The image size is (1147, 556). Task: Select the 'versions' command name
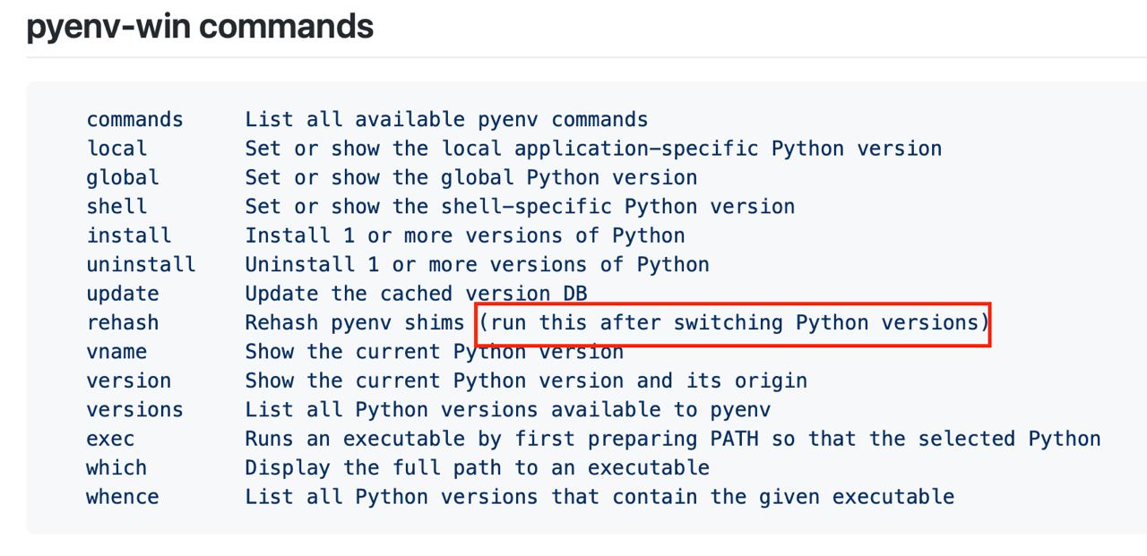coord(134,410)
